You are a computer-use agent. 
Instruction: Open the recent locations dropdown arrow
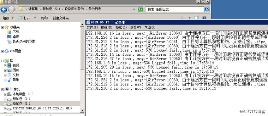click(x=16, y=9)
